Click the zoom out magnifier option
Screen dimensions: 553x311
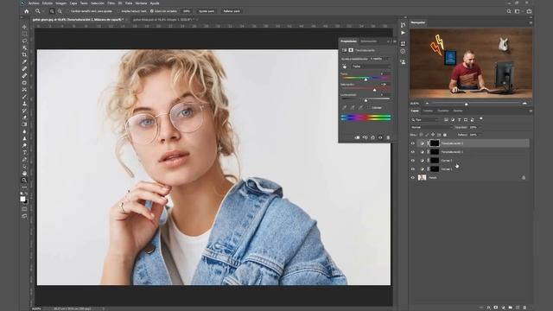tap(60, 11)
